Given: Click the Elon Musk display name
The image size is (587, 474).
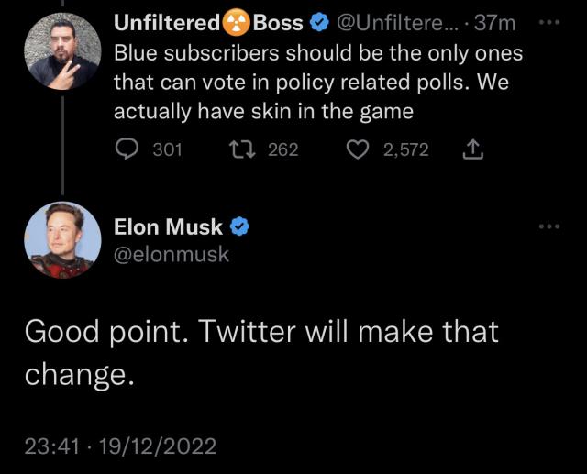Looking at the screenshot, I should pos(168,226).
